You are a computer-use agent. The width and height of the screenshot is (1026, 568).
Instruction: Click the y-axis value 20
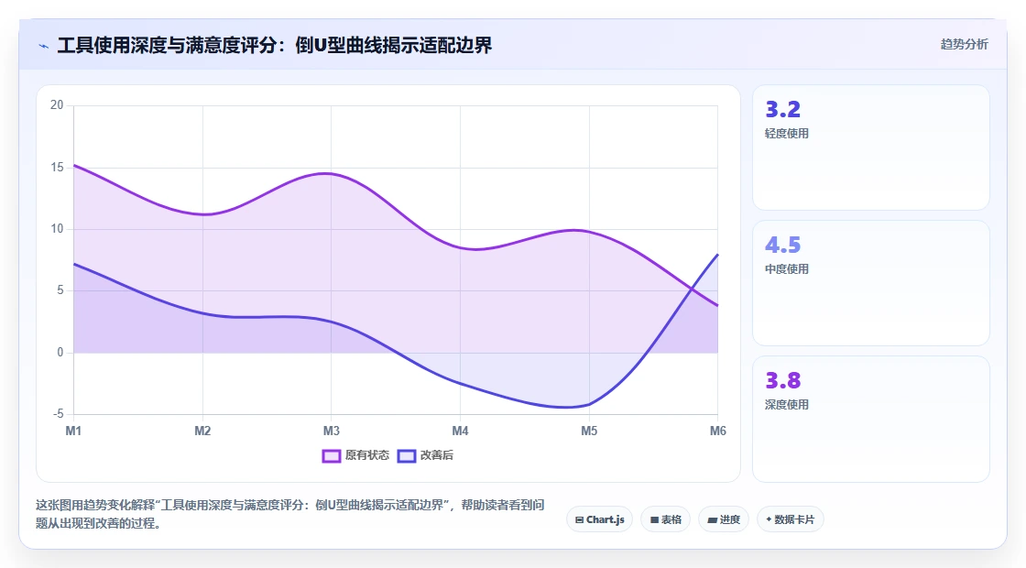57,104
